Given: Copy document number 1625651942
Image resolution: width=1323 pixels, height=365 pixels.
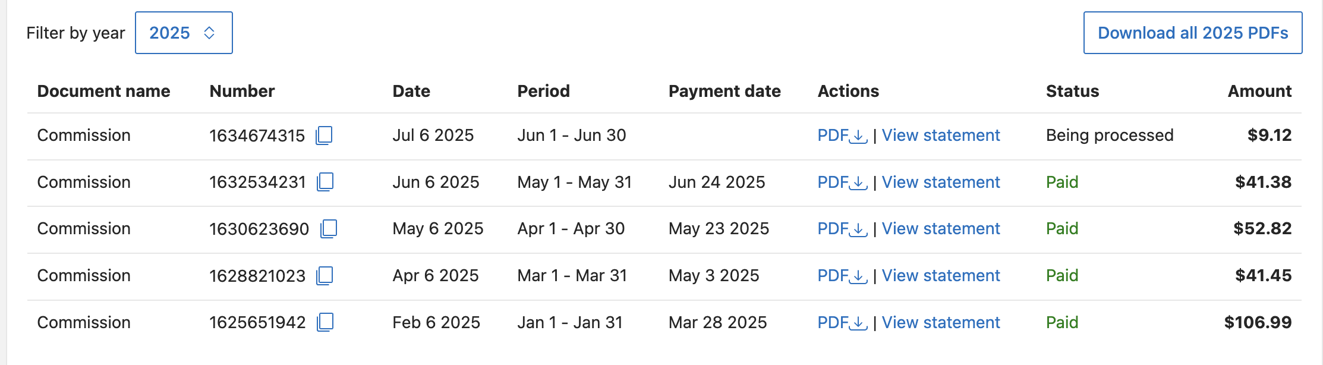Looking at the screenshot, I should tap(325, 322).
